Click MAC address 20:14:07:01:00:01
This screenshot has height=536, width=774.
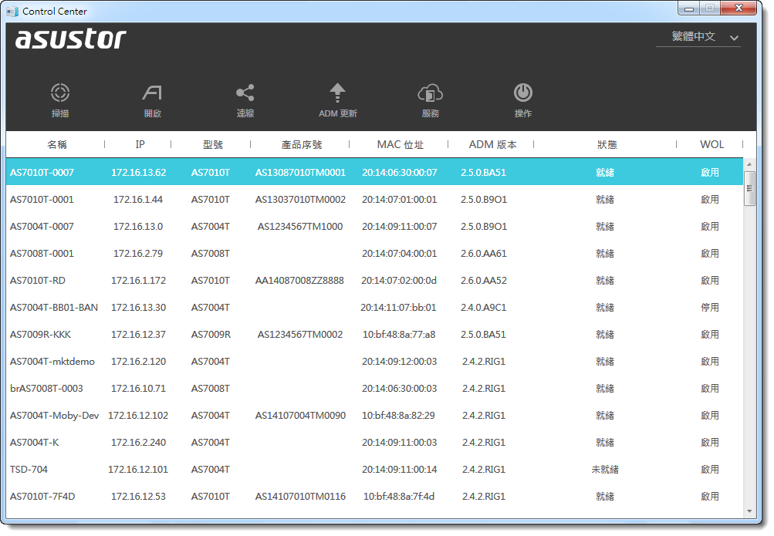click(399, 199)
